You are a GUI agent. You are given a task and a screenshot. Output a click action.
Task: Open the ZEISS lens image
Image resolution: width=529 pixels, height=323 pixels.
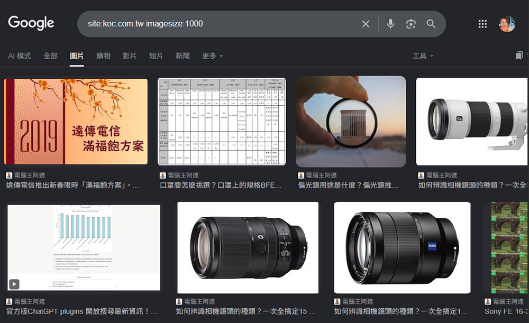(402, 247)
